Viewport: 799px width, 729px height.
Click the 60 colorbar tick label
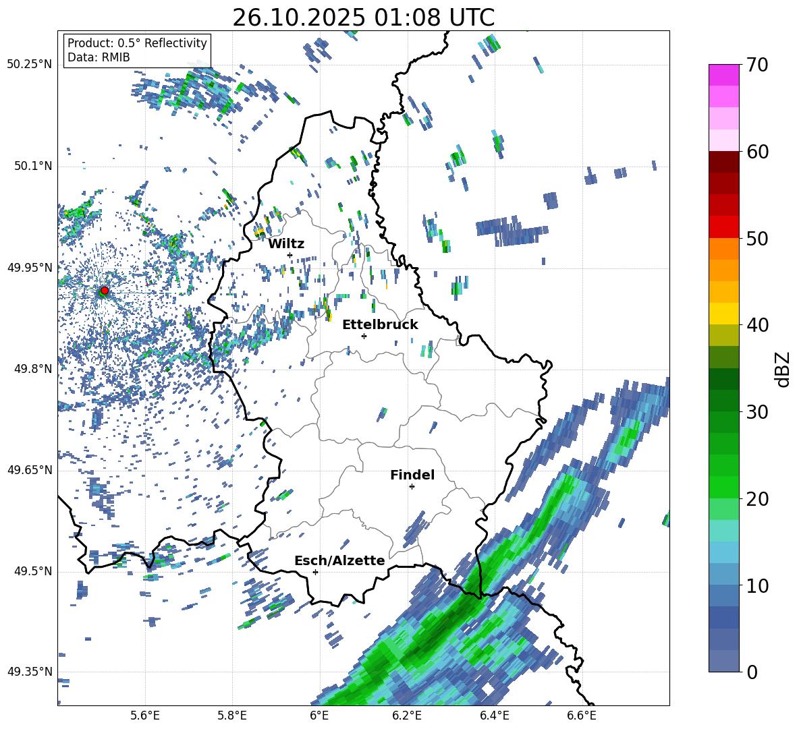coord(757,152)
